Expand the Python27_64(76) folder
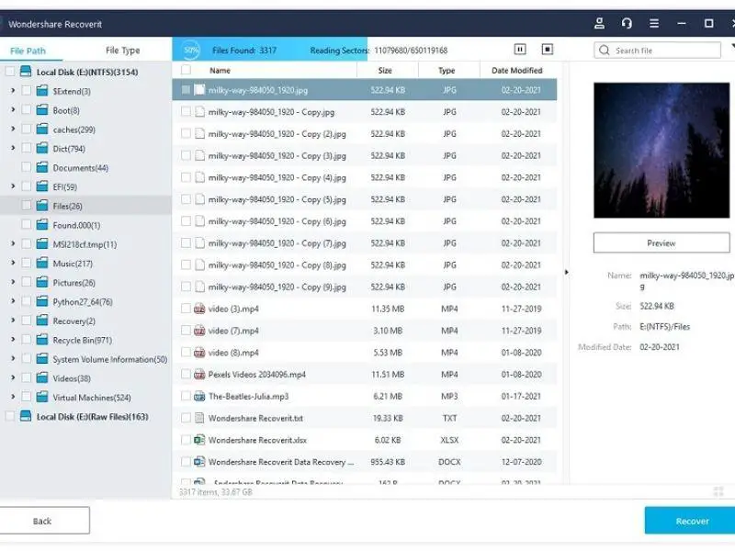735x551 pixels. tap(13, 301)
